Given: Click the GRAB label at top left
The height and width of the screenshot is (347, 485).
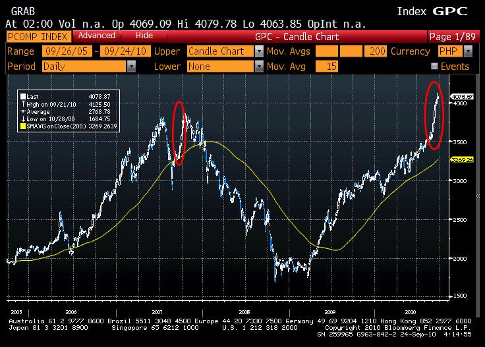Looking at the screenshot, I should coord(23,12).
